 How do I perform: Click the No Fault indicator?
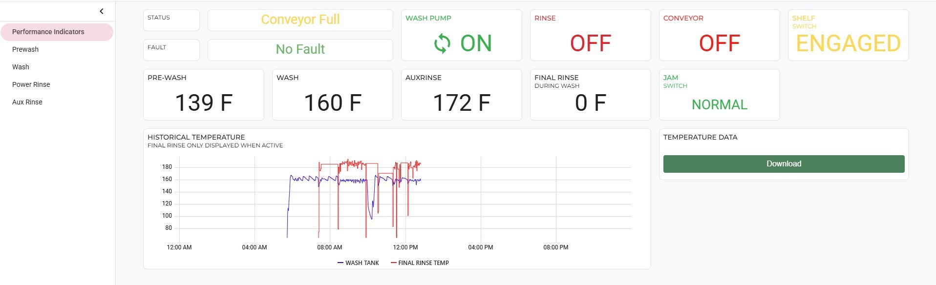(x=300, y=49)
